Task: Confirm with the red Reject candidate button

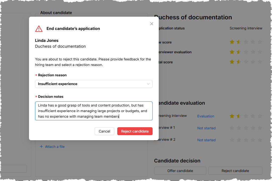Action: point(135,131)
